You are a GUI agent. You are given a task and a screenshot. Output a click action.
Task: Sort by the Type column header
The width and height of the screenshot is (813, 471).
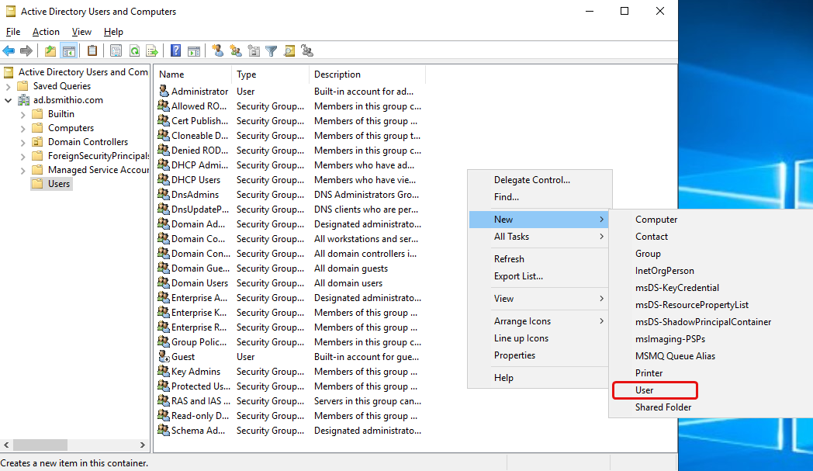[x=270, y=74]
